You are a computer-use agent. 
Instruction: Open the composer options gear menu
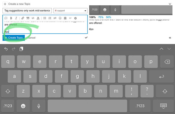click(x=75, y=18)
